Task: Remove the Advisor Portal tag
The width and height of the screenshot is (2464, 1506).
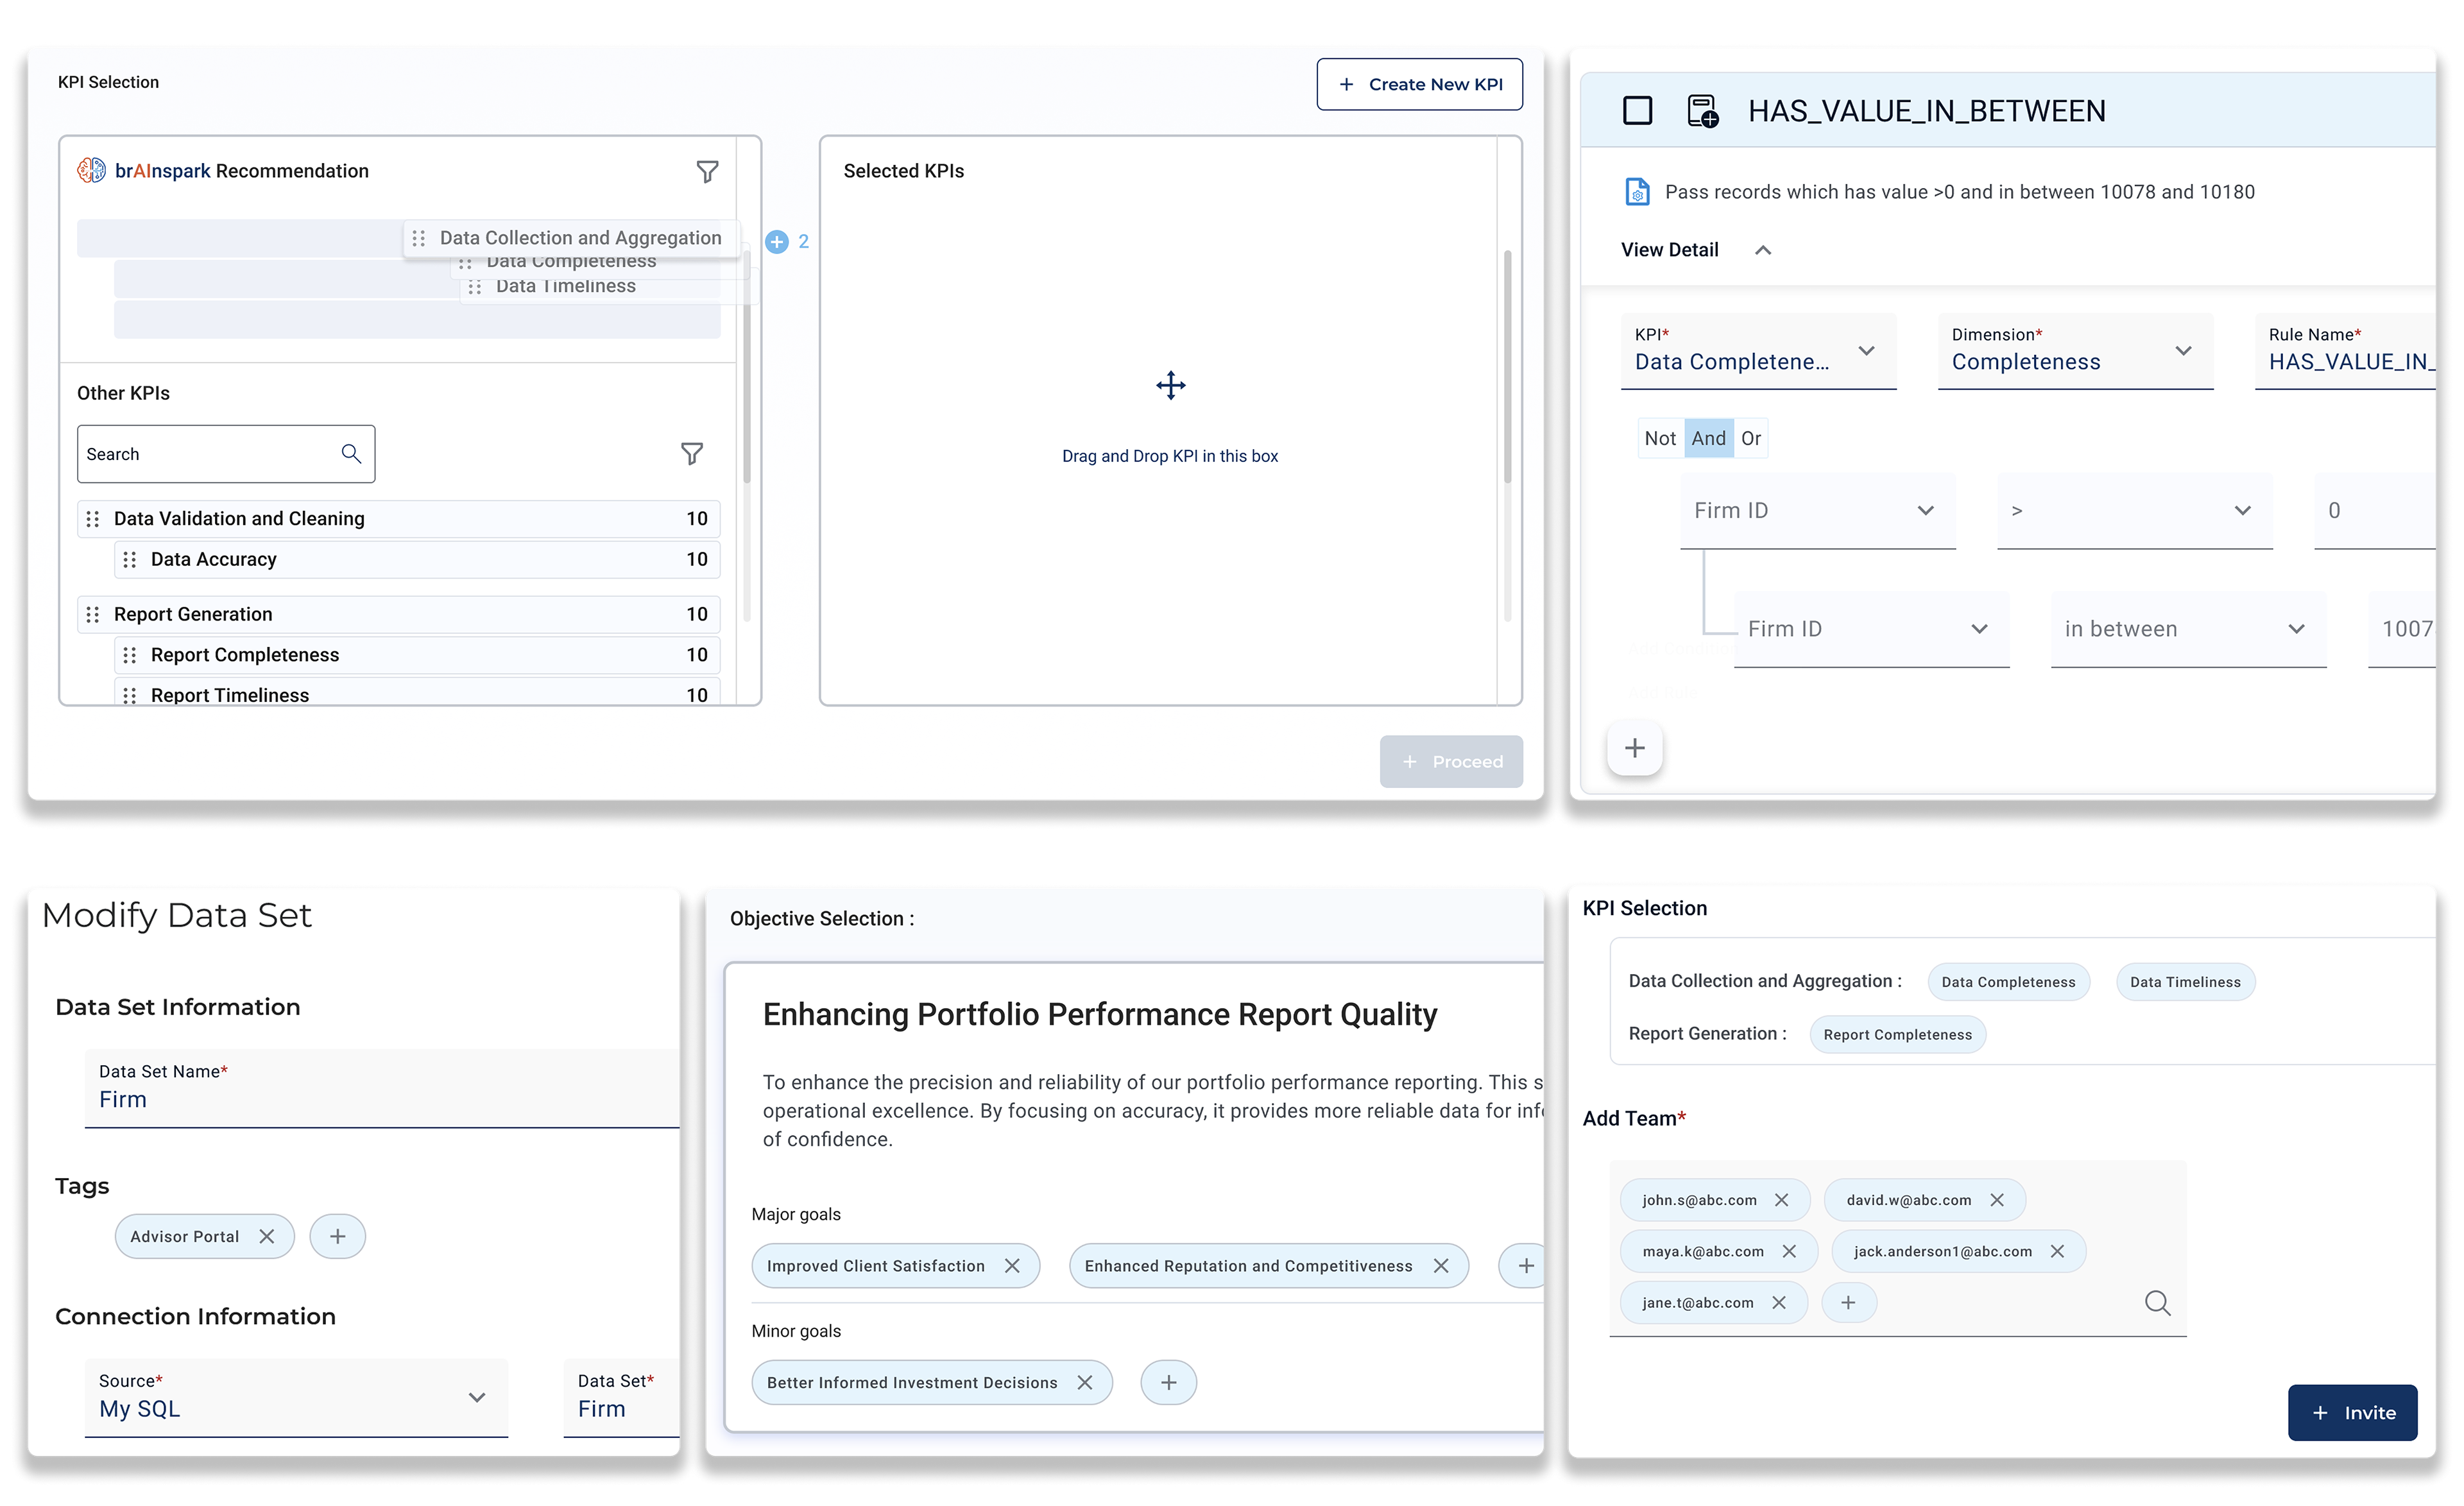Action: 267,1236
